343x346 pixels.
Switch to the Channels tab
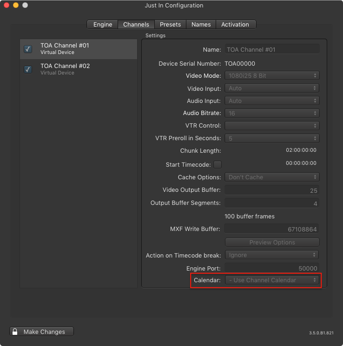(136, 25)
